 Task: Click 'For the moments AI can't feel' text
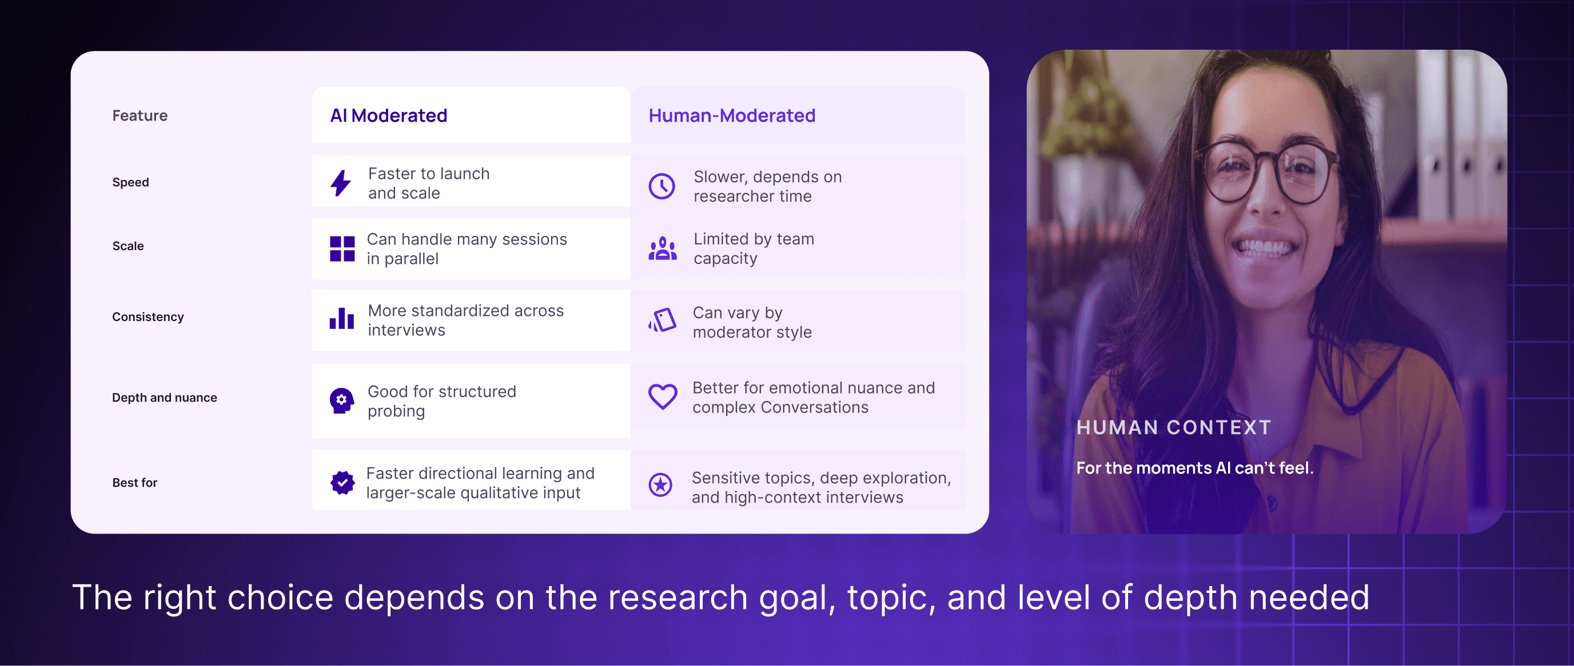[1194, 468]
